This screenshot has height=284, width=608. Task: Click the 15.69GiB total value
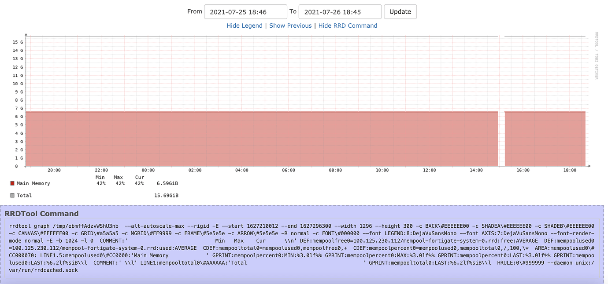(166, 195)
